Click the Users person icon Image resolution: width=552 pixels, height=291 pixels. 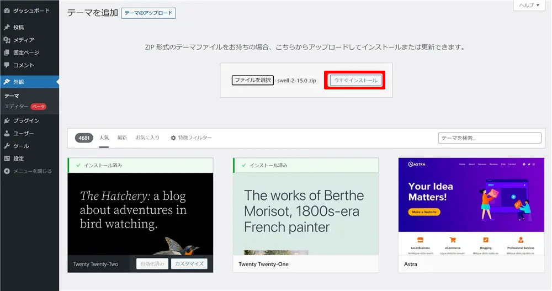coord(7,133)
